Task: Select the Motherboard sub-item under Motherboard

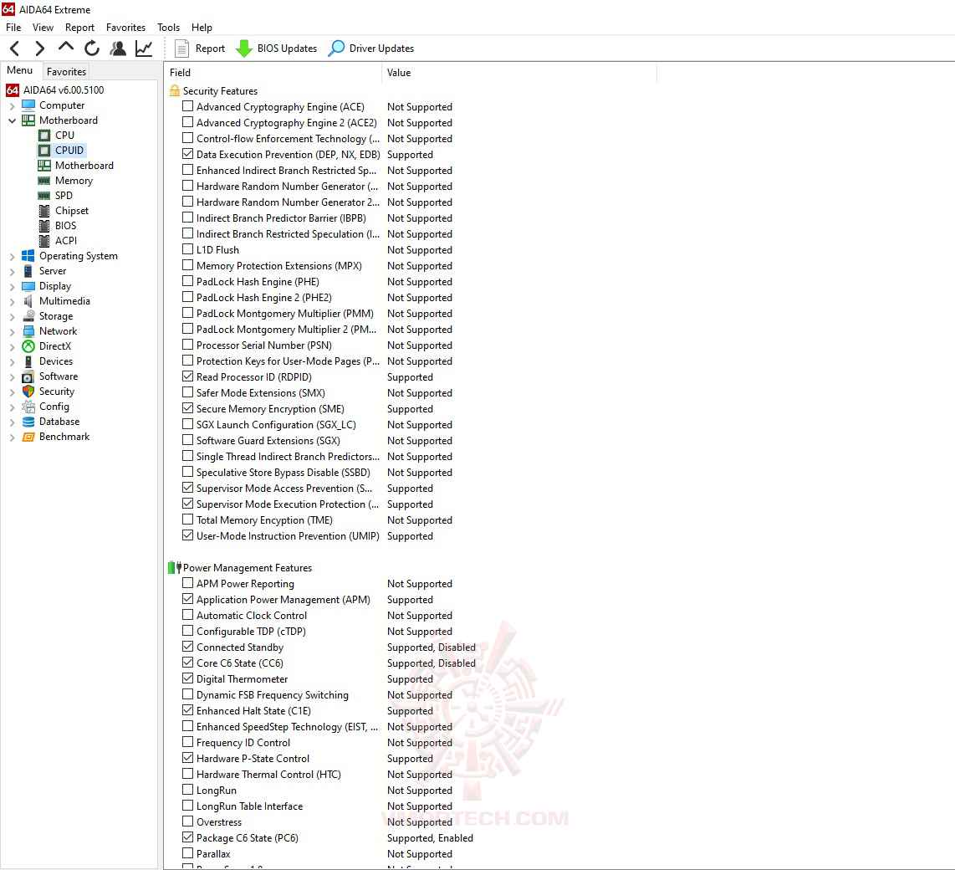Action: (x=84, y=166)
